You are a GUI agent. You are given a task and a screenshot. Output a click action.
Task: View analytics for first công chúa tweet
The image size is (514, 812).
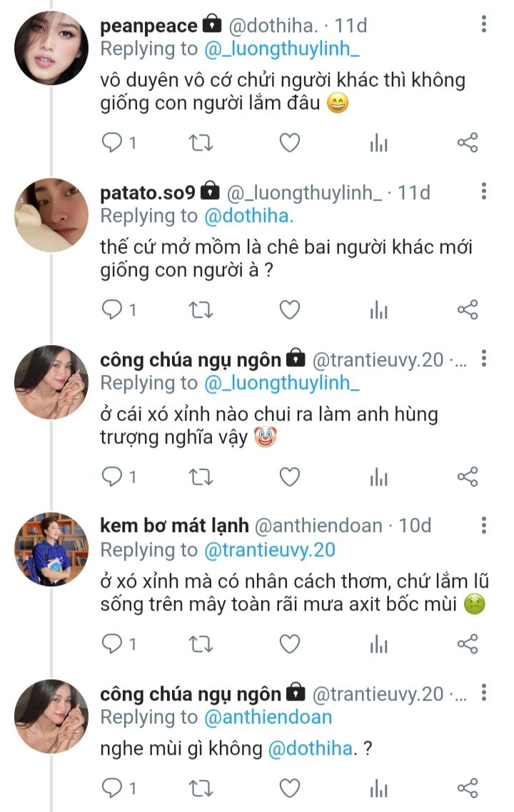coord(378,477)
